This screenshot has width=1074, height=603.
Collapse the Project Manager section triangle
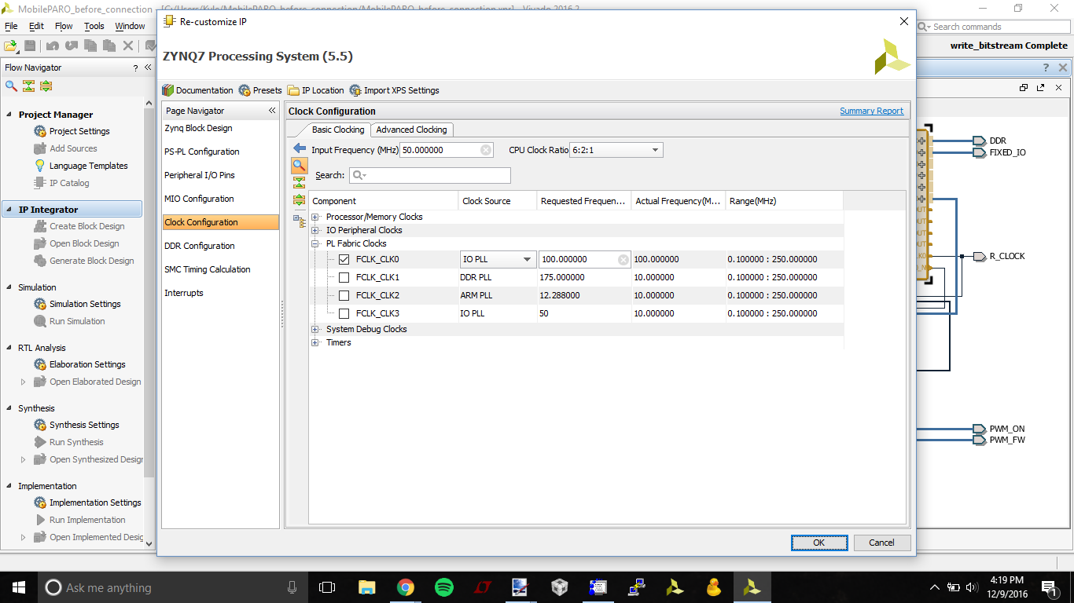tap(9, 115)
